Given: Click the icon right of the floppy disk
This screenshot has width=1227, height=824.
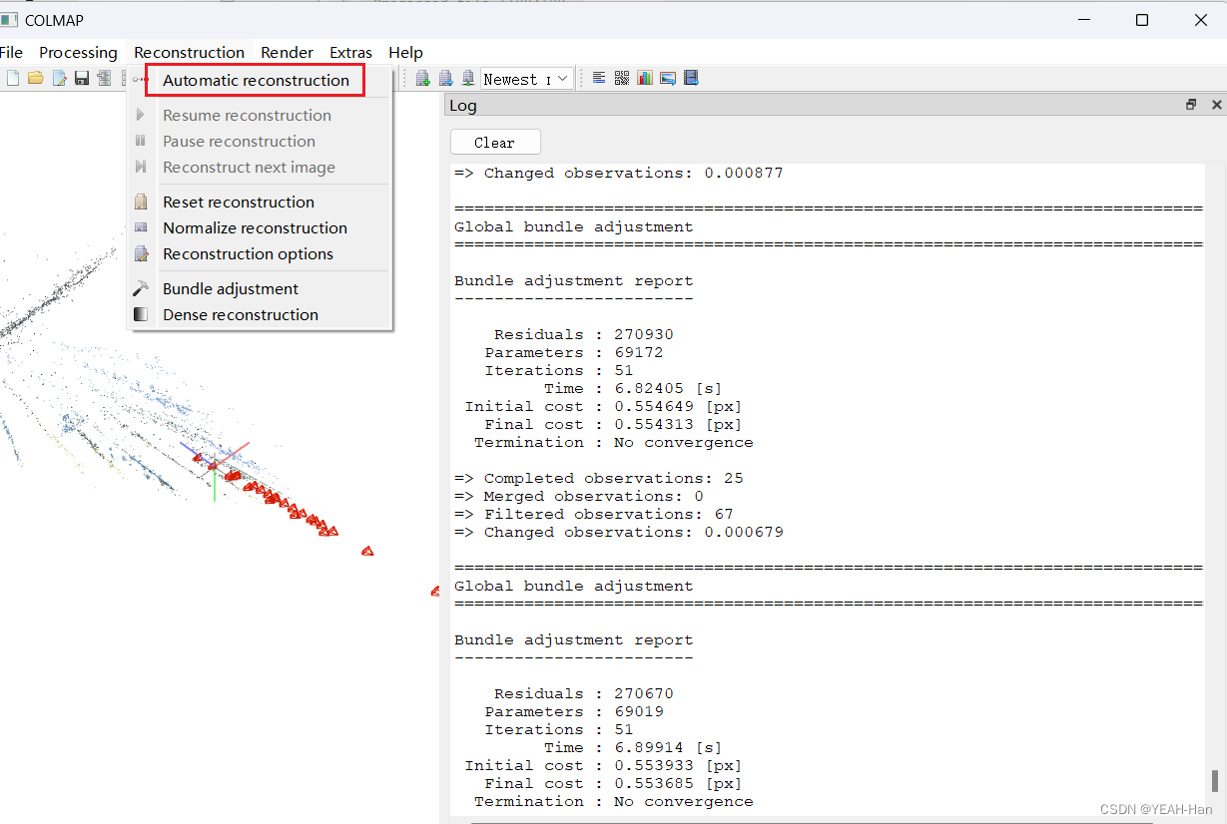Looking at the screenshot, I should point(104,78).
